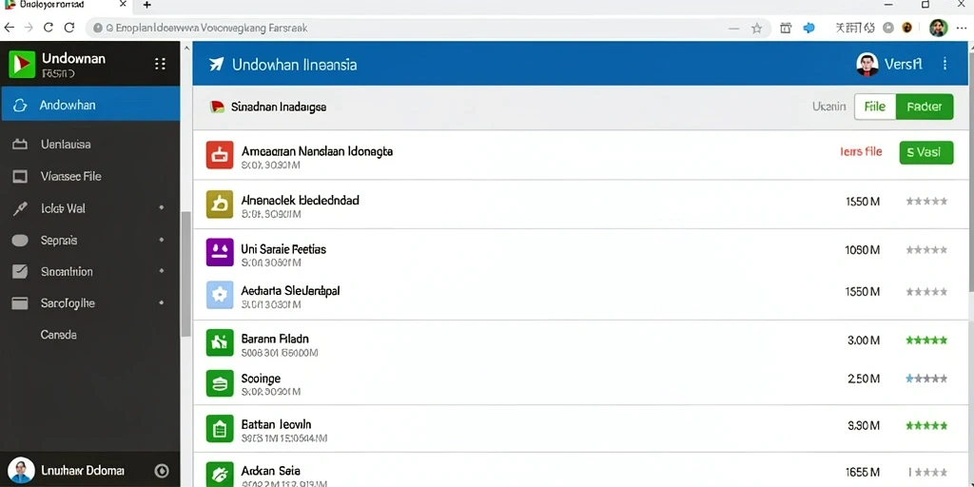Click the Aedharta Sleuderapal title
The height and width of the screenshot is (487, 974).
[290, 291]
